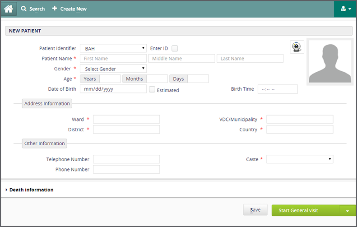Open the Caste dropdown
Screen dimensions: 357x227
click(300, 159)
